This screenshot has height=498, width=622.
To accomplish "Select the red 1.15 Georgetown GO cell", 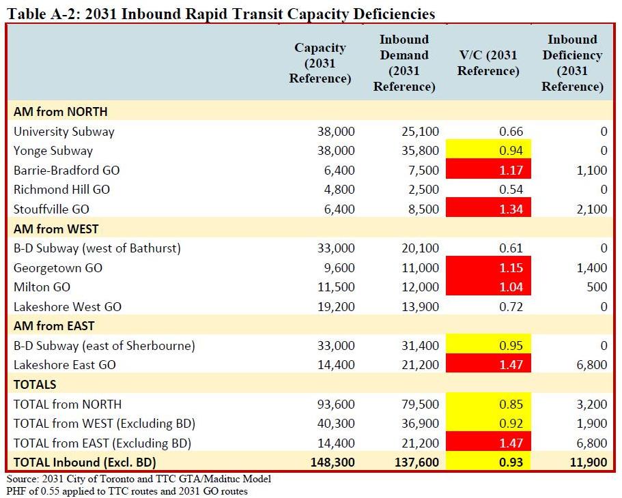I will (x=488, y=268).
